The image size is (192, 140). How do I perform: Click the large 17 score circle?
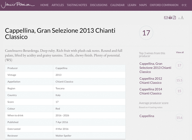pos(146,33)
